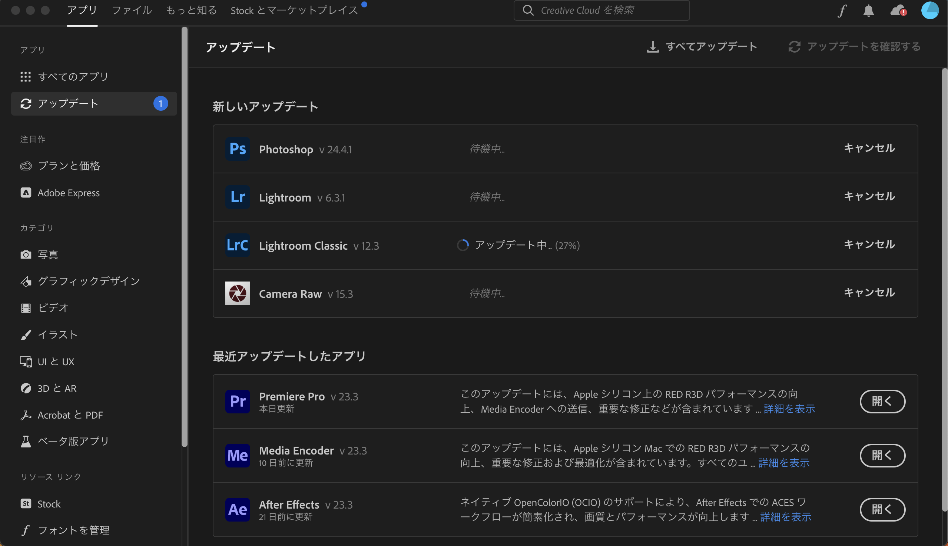Open the user profile avatar
Screen dimensions: 948x546
click(929, 10)
